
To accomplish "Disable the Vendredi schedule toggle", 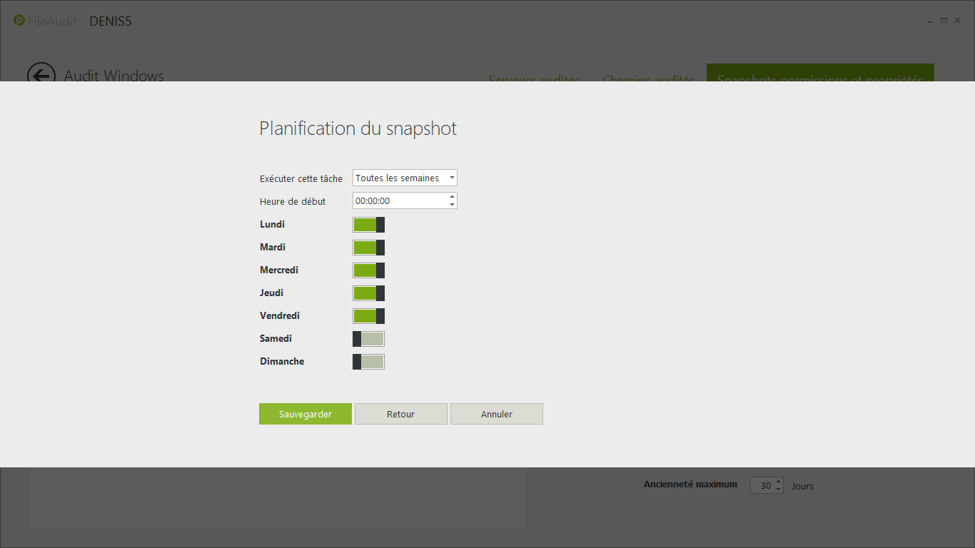I will click(x=368, y=316).
